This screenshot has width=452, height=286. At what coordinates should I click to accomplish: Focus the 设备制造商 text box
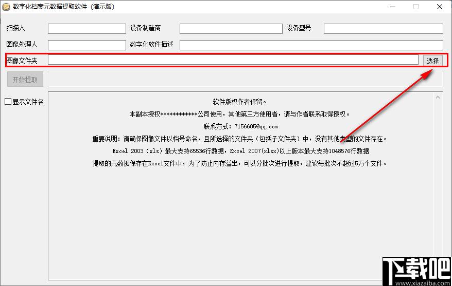tap(231, 29)
